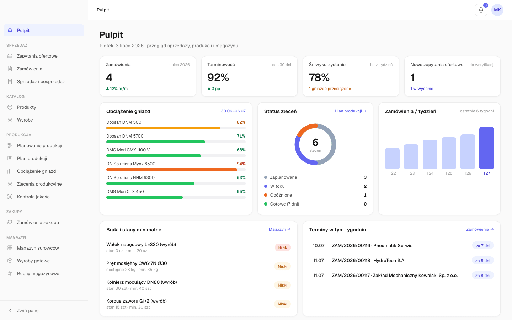Open Obciążenie gniazd menu item
The image size is (512, 320).
coord(44,171)
